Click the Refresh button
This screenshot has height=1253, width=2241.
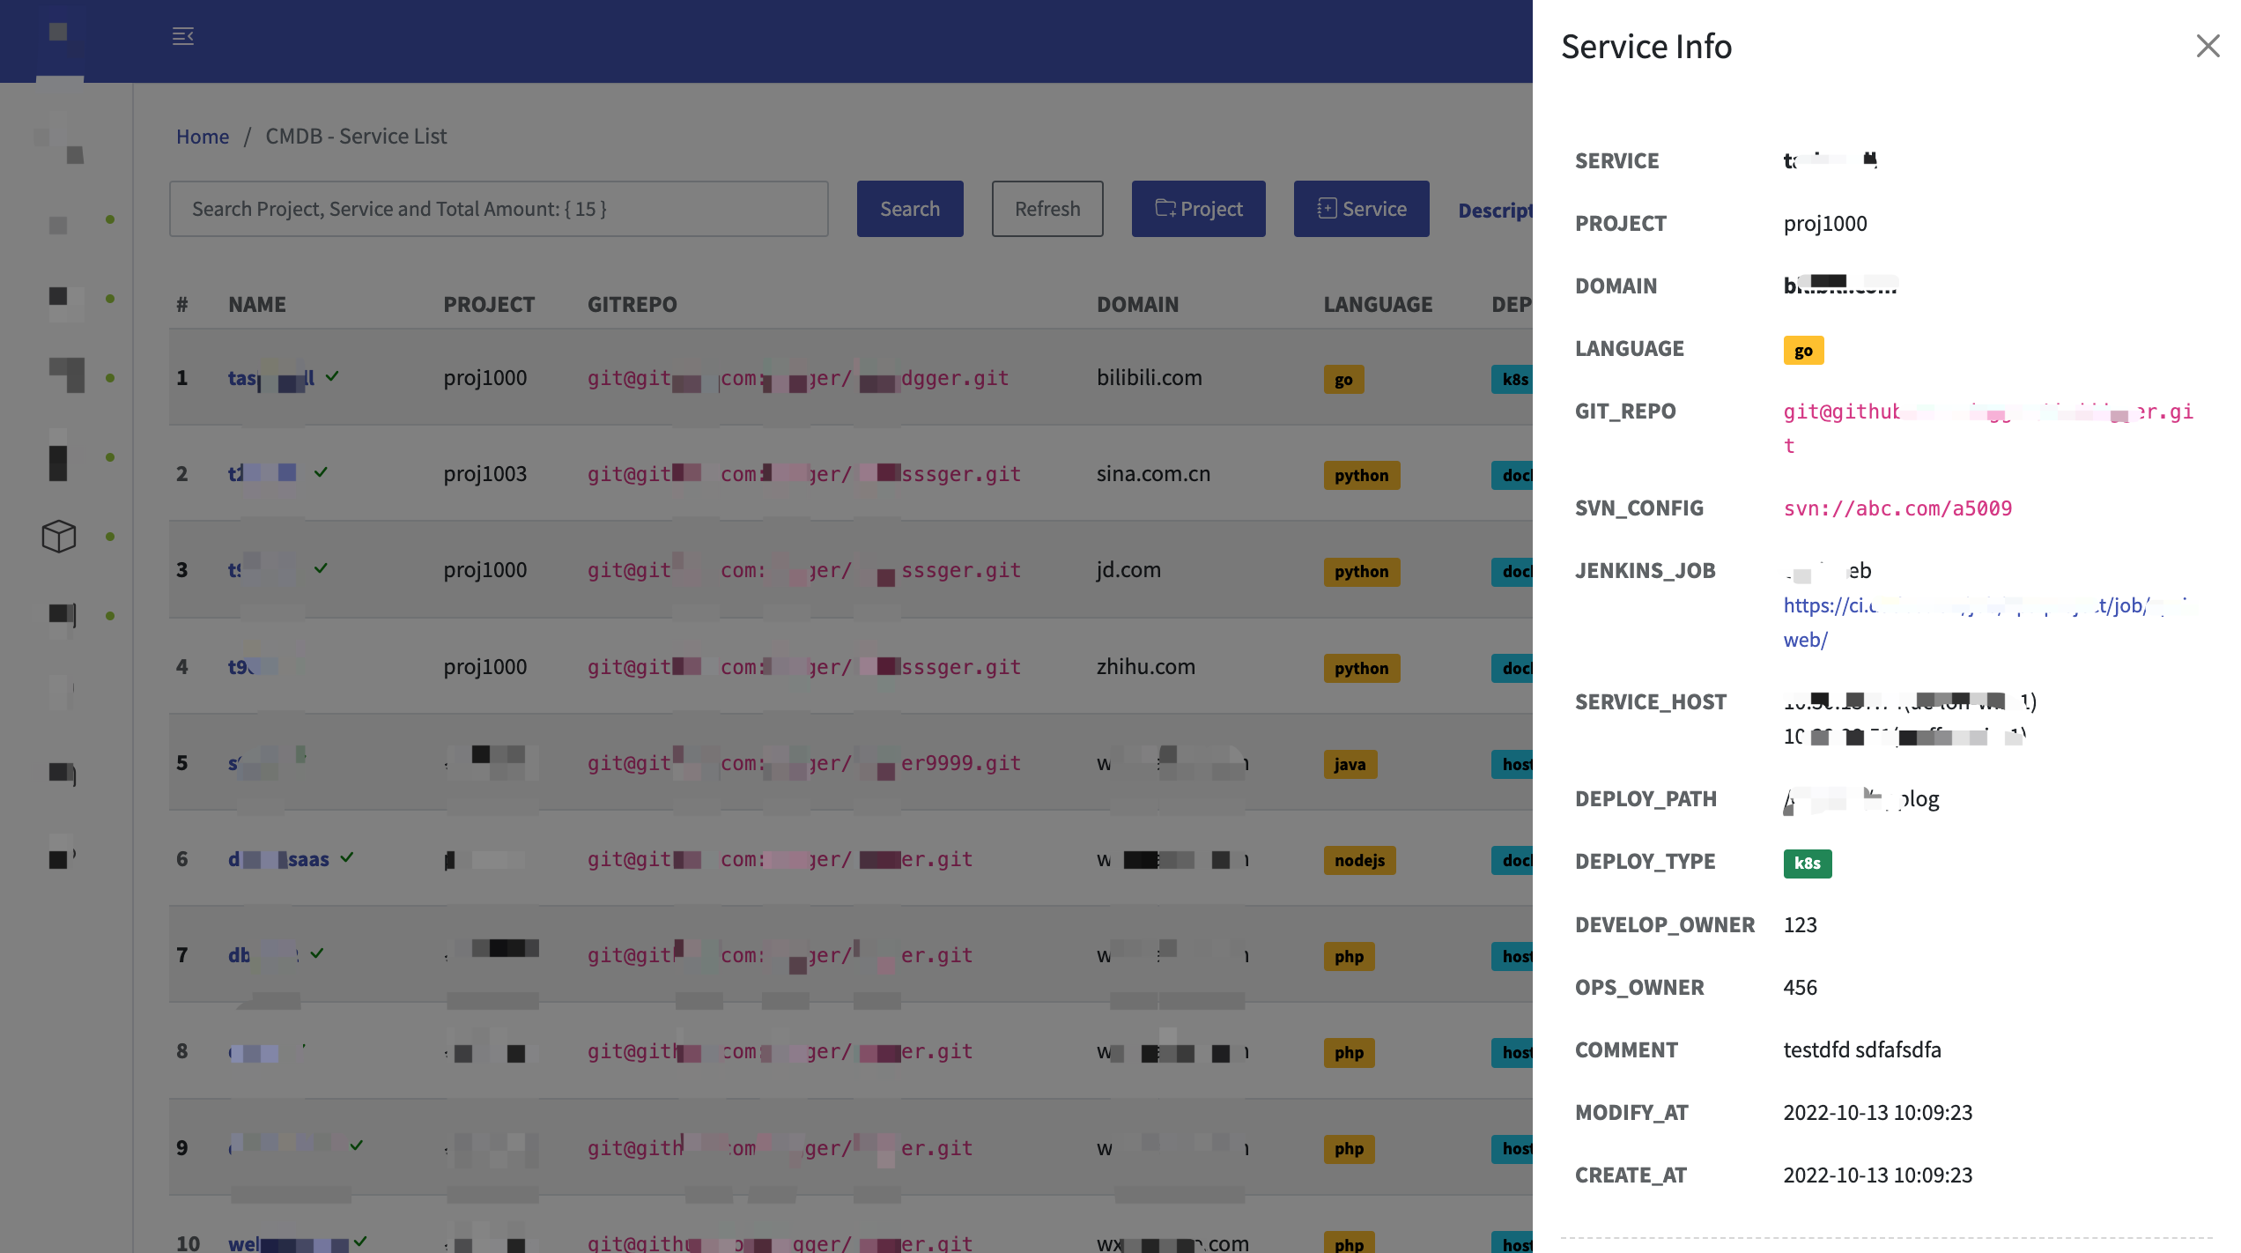pos(1047,209)
